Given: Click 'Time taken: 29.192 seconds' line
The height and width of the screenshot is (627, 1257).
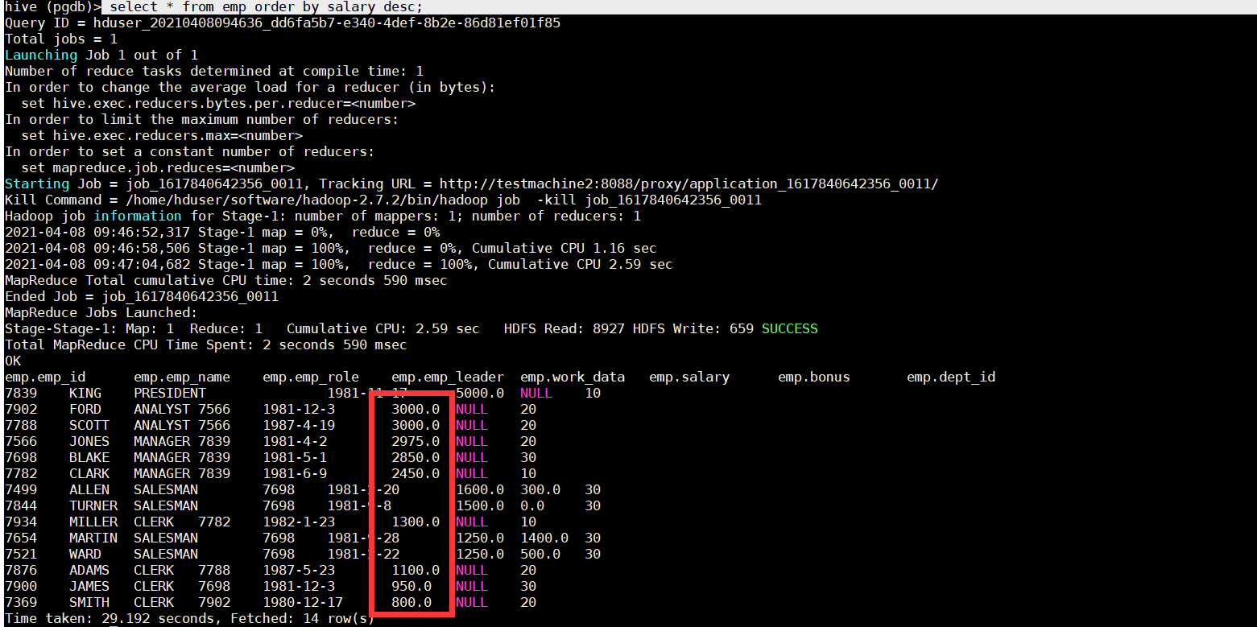Looking at the screenshot, I should (x=190, y=618).
